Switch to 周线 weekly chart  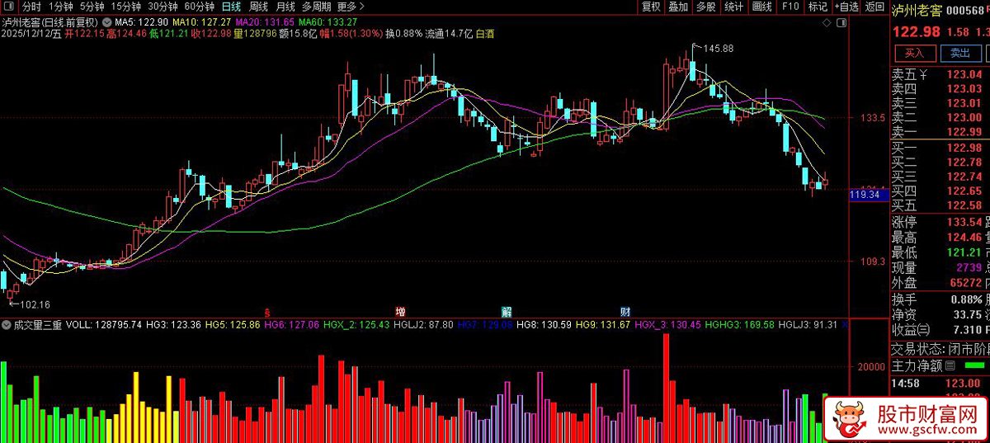(259, 7)
